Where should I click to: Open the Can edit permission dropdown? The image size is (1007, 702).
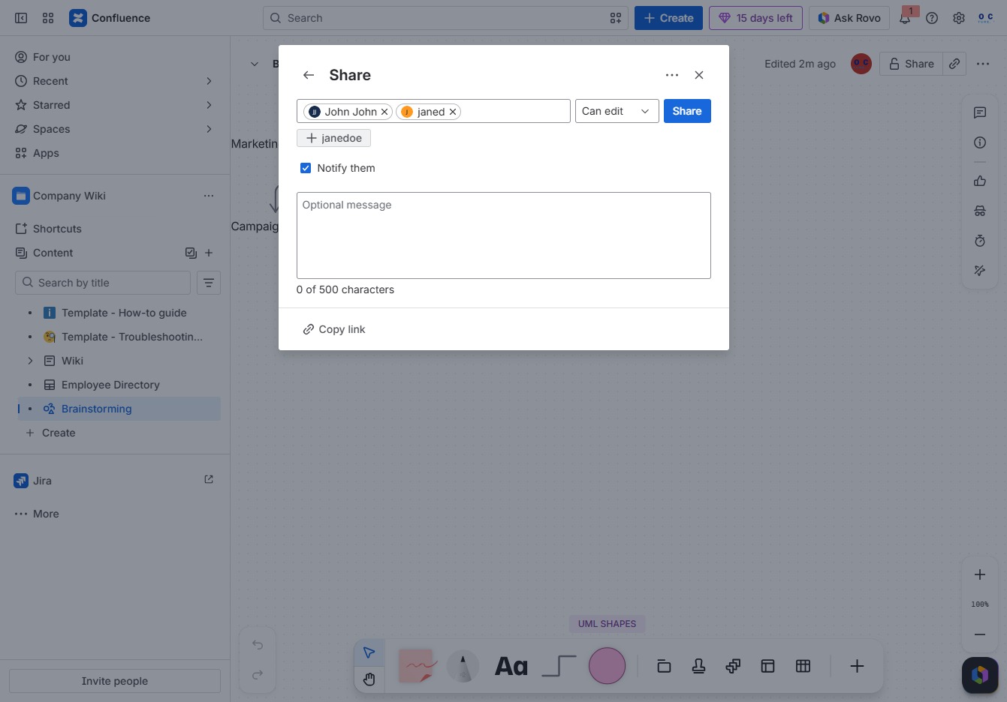tap(617, 111)
